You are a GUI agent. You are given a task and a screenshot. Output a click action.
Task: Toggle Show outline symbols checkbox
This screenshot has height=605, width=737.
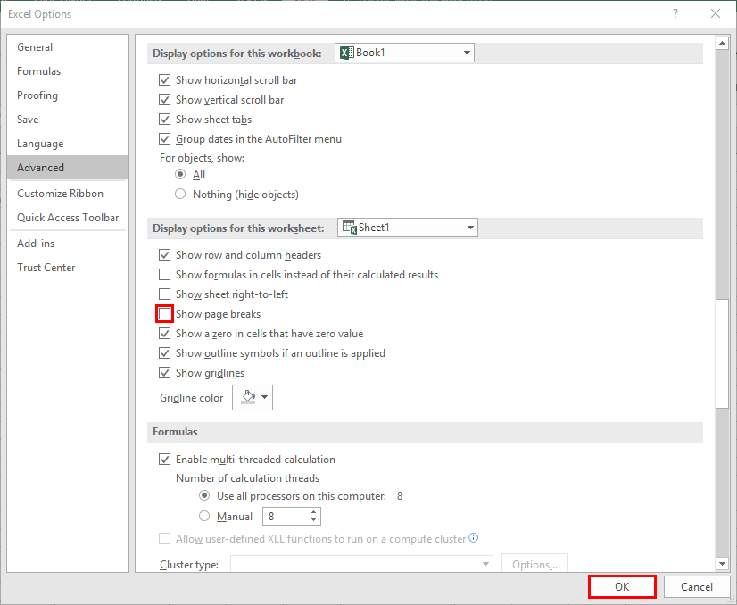click(x=164, y=353)
